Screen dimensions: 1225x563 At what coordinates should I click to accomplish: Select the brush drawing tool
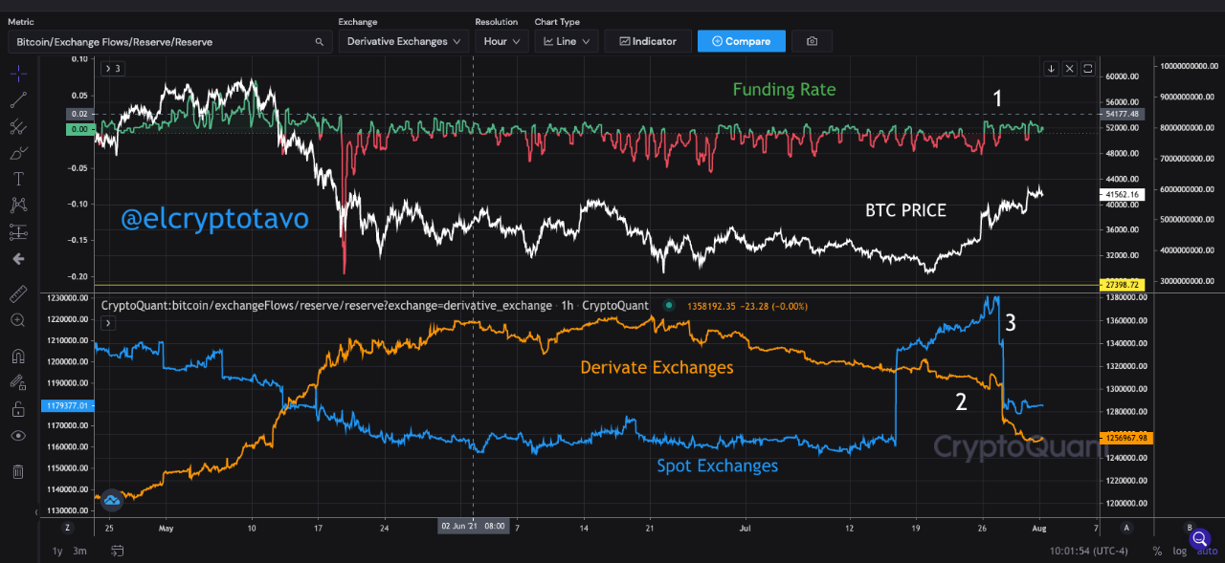coord(17,154)
